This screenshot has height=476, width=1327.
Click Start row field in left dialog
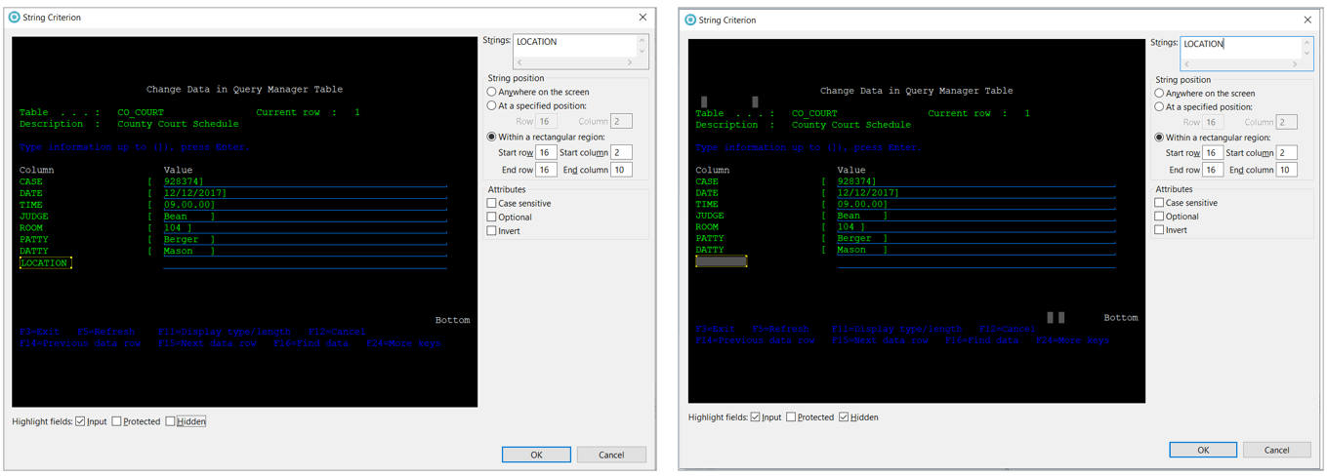(546, 152)
